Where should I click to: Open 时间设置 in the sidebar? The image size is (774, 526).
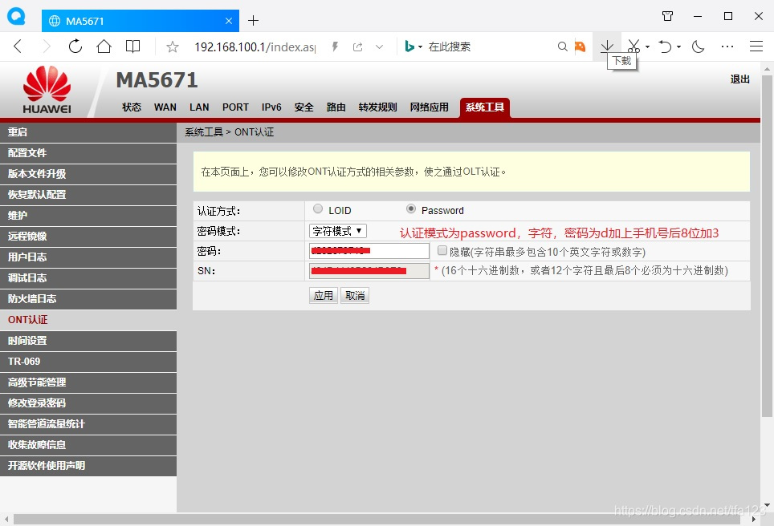click(x=88, y=341)
